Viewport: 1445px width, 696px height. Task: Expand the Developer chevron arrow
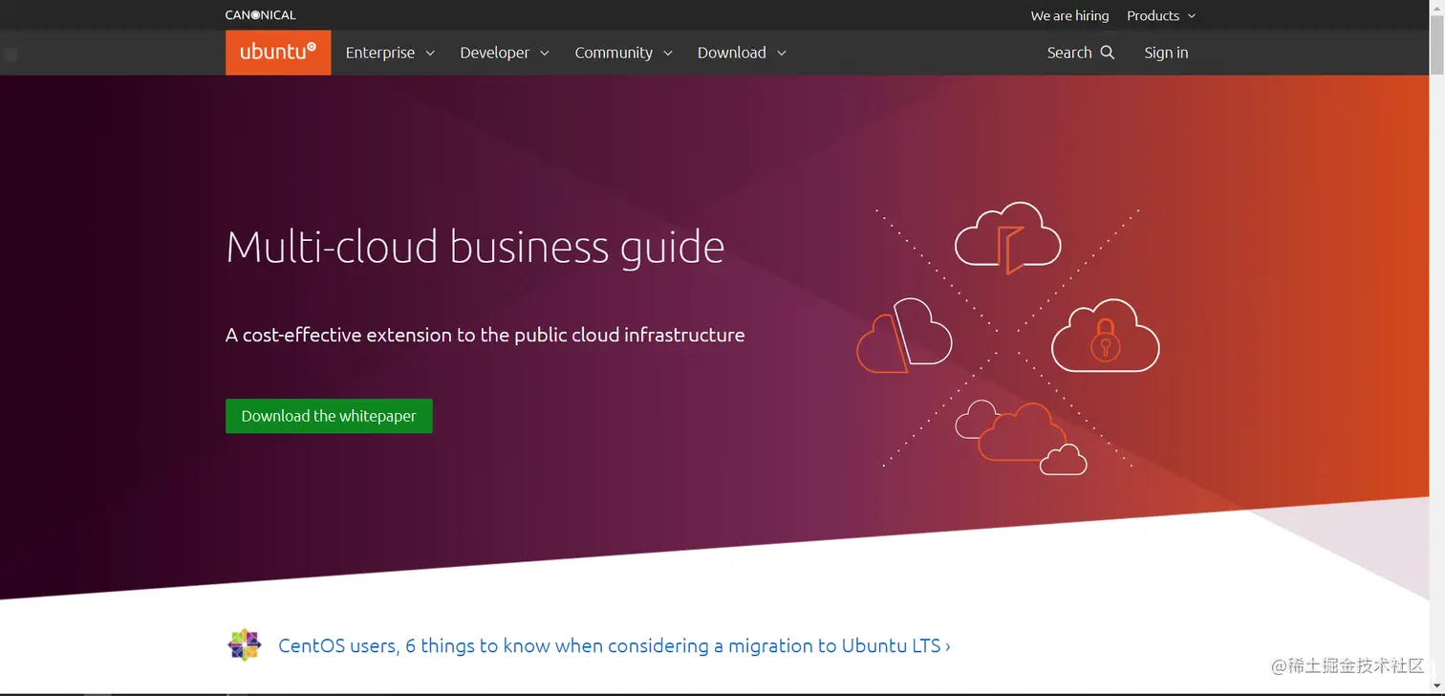pos(545,54)
